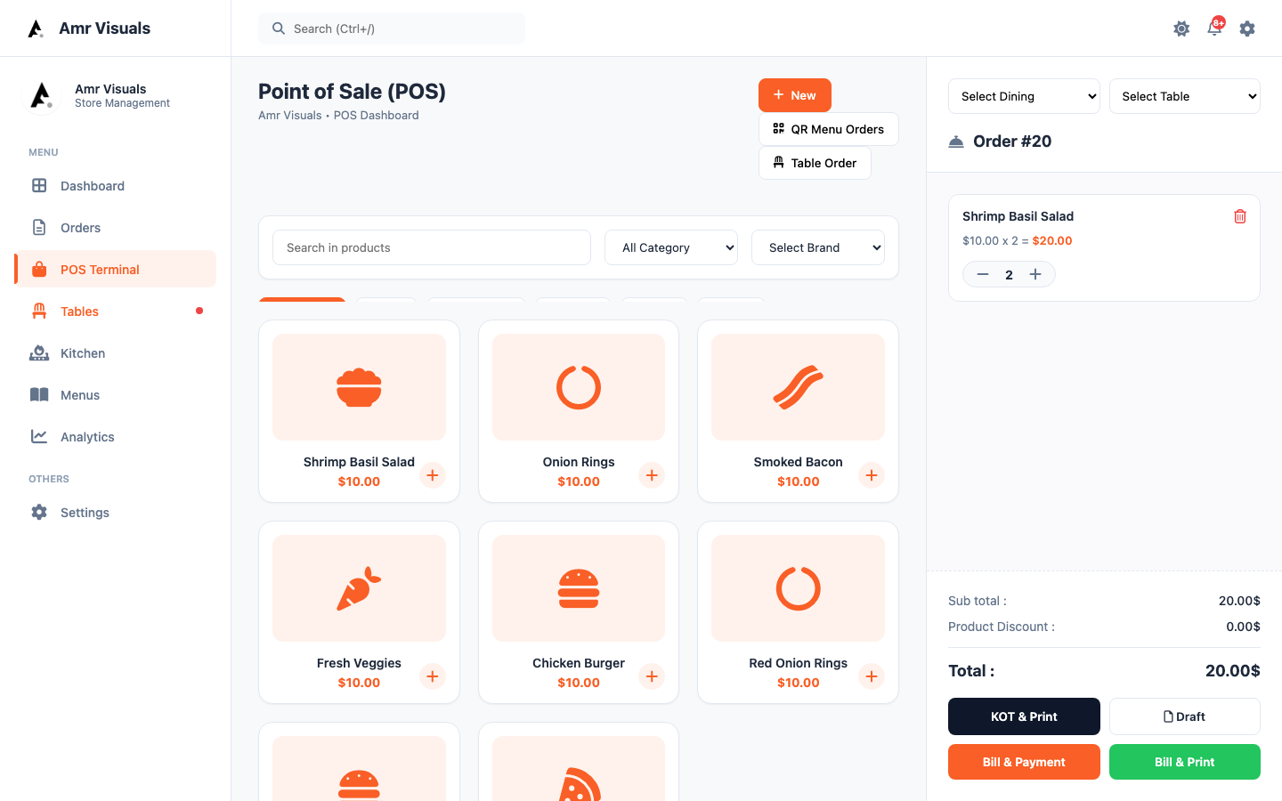1282x801 pixels.
Task: Open Analytics in the sidebar
Action: 115,437
